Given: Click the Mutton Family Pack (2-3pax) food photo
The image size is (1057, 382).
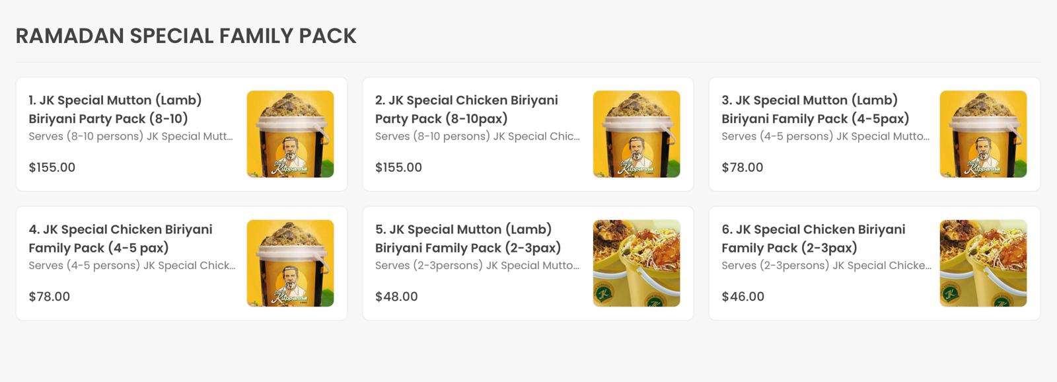Looking at the screenshot, I should point(636,263).
